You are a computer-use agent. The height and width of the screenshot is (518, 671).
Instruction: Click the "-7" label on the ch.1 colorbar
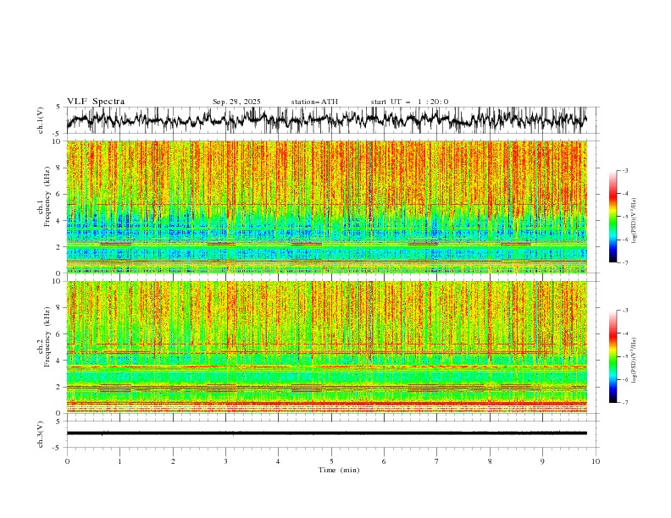[624, 263]
